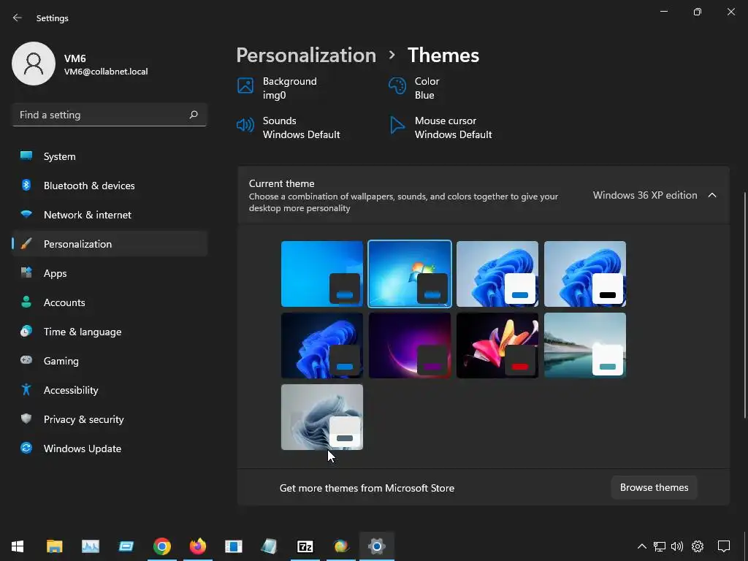Open System settings
The height and width of the screenshot is (561, 748).
point(110,156)
